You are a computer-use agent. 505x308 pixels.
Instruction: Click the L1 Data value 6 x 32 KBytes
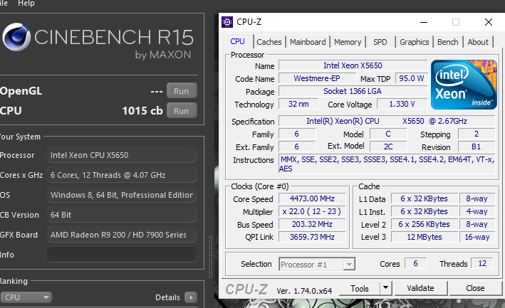point(425,198)
